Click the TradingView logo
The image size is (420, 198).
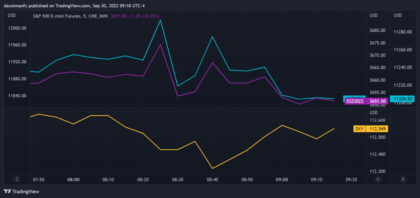[21, 192]
